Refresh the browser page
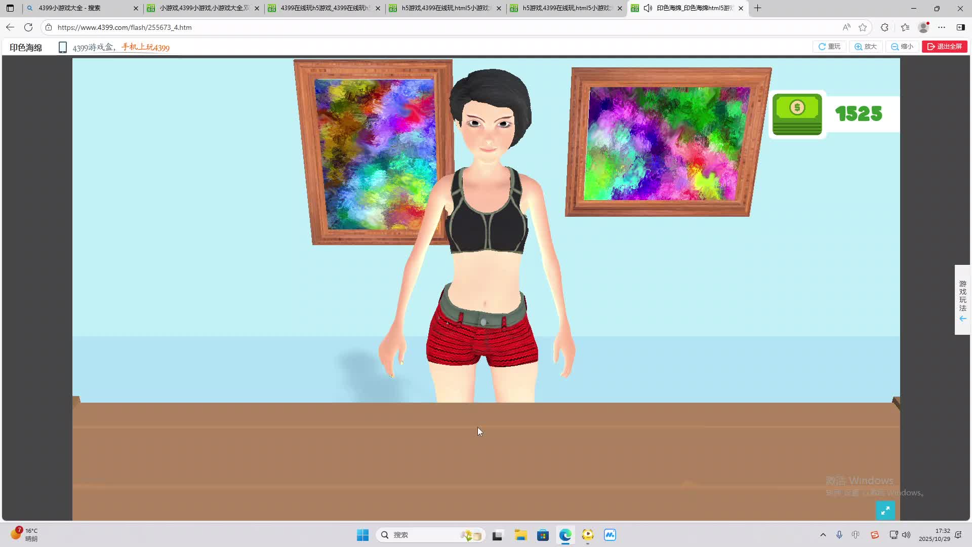 click(x=28, y=27)
